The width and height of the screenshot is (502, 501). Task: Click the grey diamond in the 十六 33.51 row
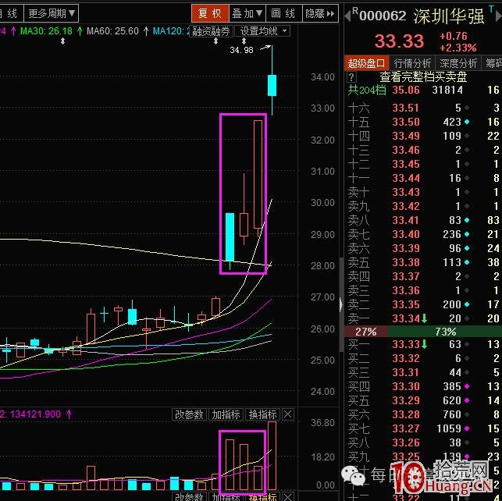(x=467, y=108)
